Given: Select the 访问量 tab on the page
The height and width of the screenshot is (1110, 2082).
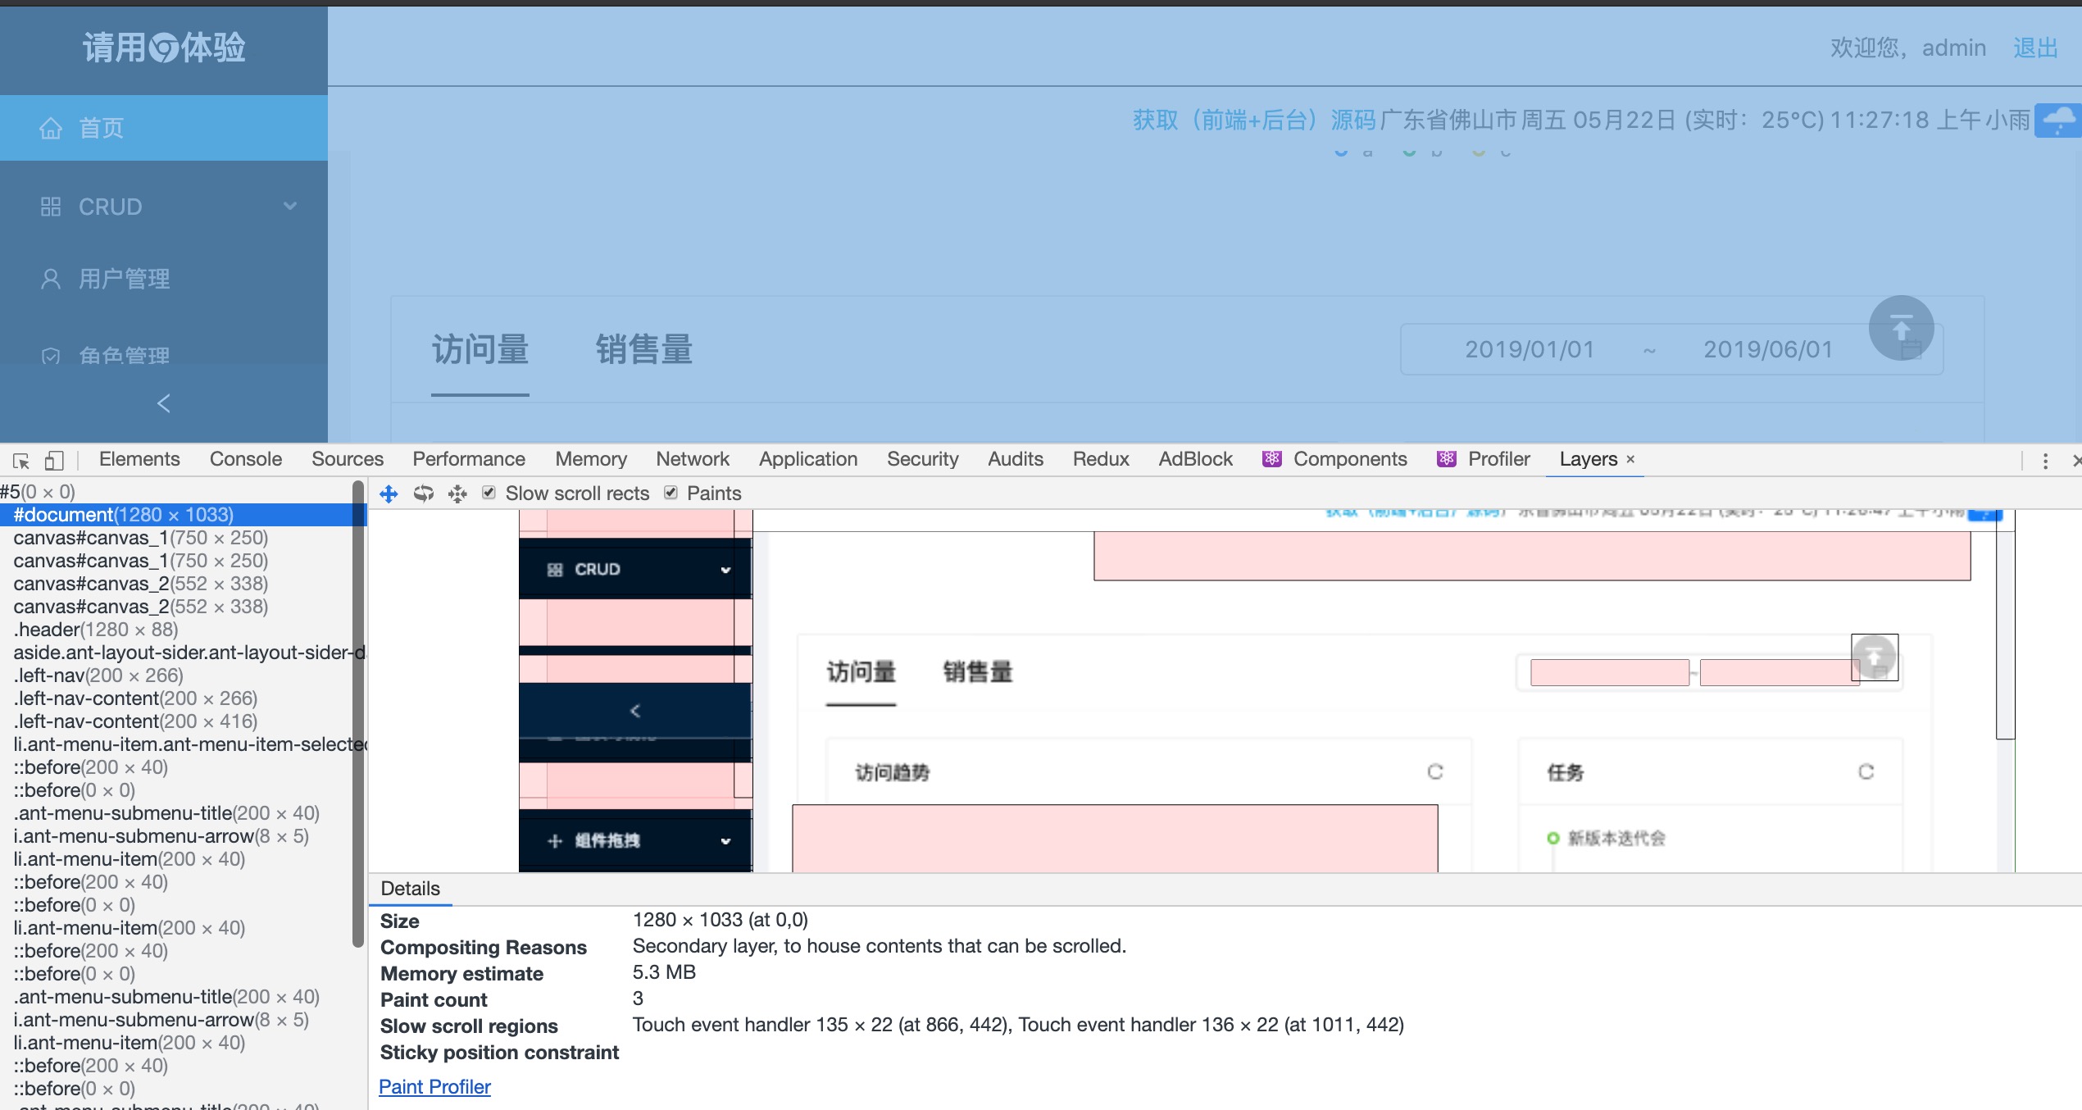Looking at the screenshot, I should 480,350.
